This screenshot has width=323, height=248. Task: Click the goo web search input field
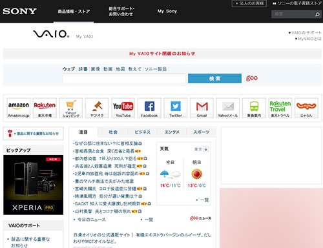click(124, 78)
